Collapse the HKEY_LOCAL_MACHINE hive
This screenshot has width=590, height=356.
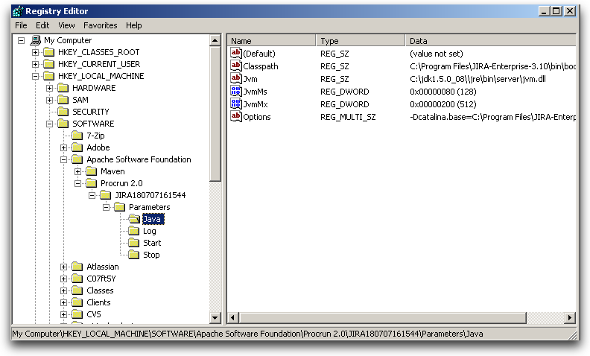tap(35, 76)
